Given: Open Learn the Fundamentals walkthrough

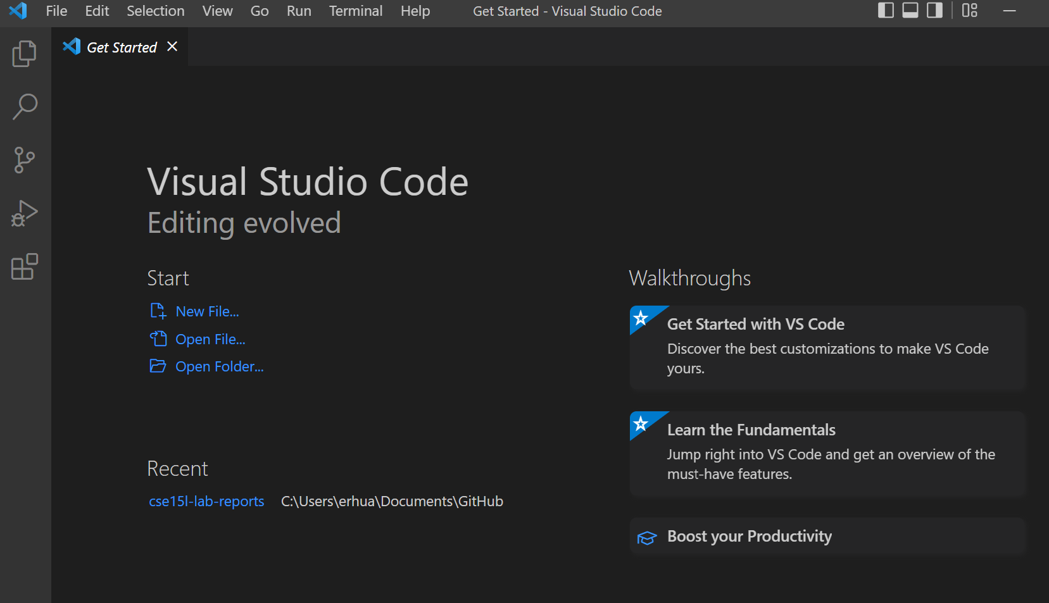Looking at the screenshot, I should (827, 454).
